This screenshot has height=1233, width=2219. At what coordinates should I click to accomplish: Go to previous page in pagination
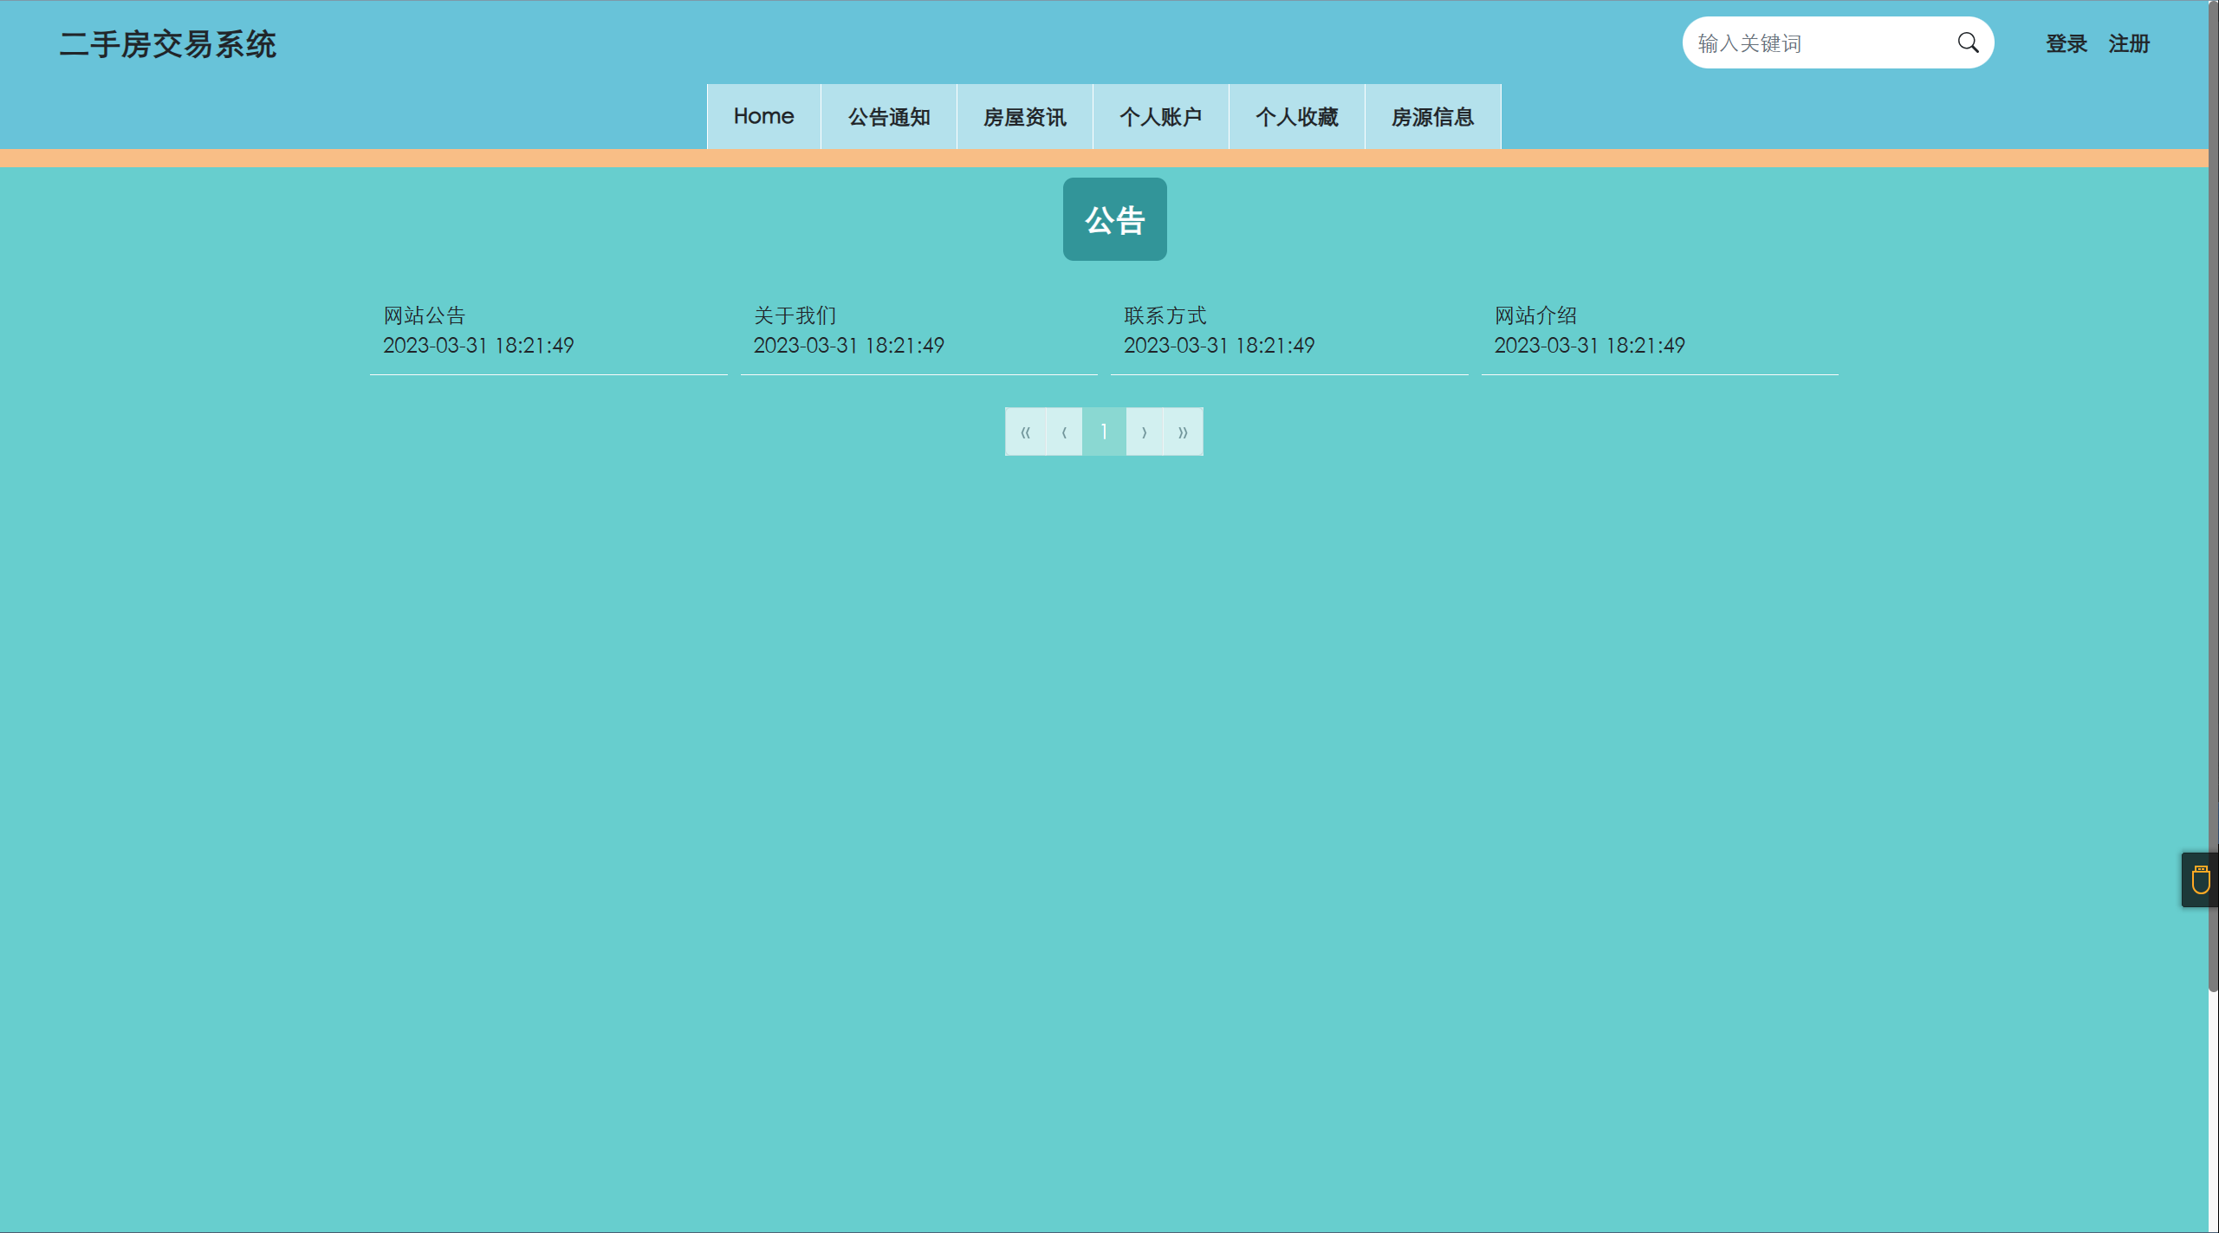click(x=1064, y=432)
